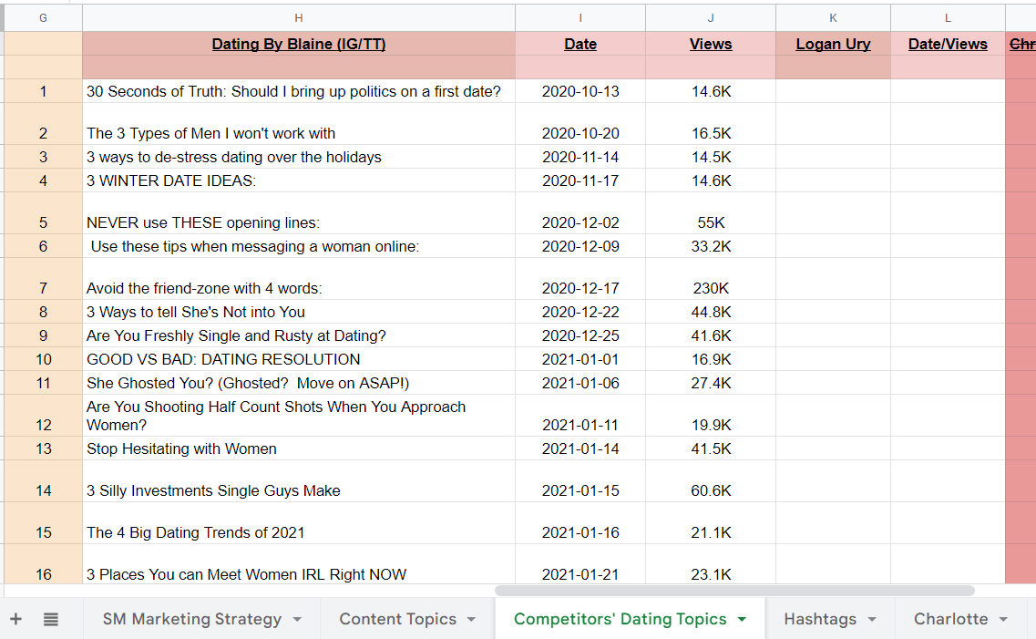The width and height of the screenshot is (1036, 639).
Task: Open the Hashtags tab dropdown arrow
Action: pos(872,620)
